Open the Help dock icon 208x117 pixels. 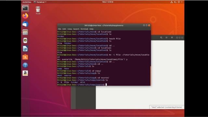[x=25, y=65]
